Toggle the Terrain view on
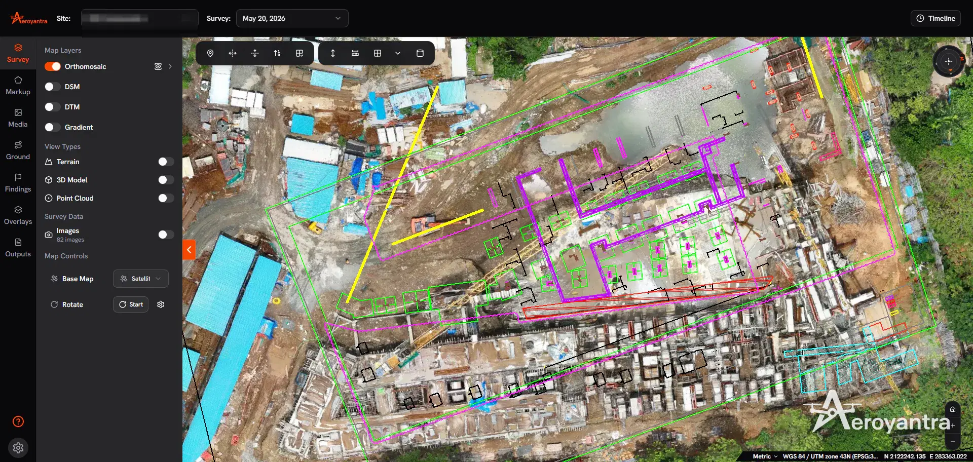Image resolution: width=973 pixels, height=462 pixels. 166,162
